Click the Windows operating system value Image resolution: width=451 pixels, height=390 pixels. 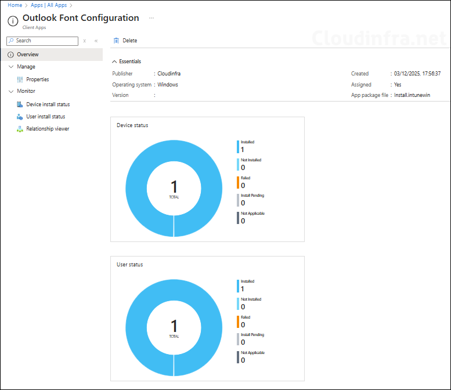tap(168, 85)
